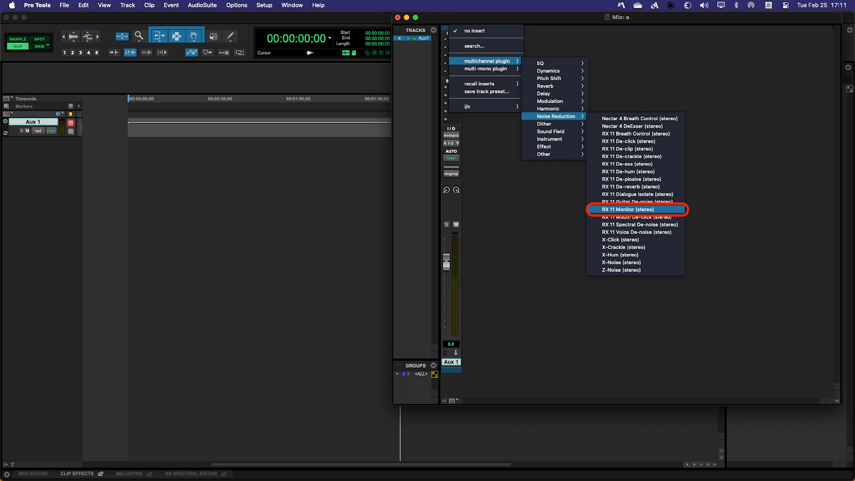Click the Aux 1 volume fader
Viewport: 855px width, 481px height.
[x=447, y=262]
